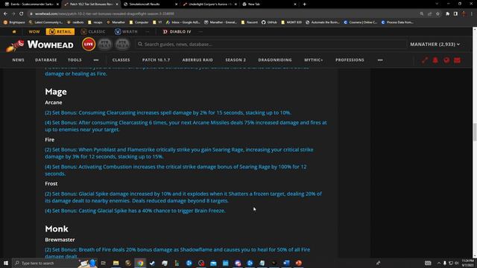477x268 pixels.
Task: Switch to second PTR realm button
Action: pos(122,45)
